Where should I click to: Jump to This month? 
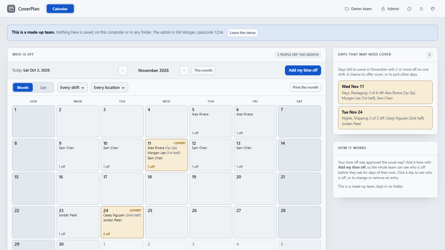click(203, 70)
